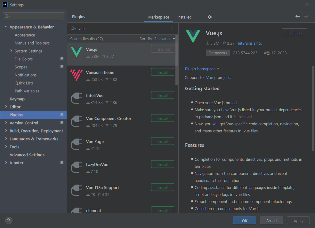Click the Vue Component Creator plug icon
This screenshot has height=228, width=315.
tap(77, 121)
